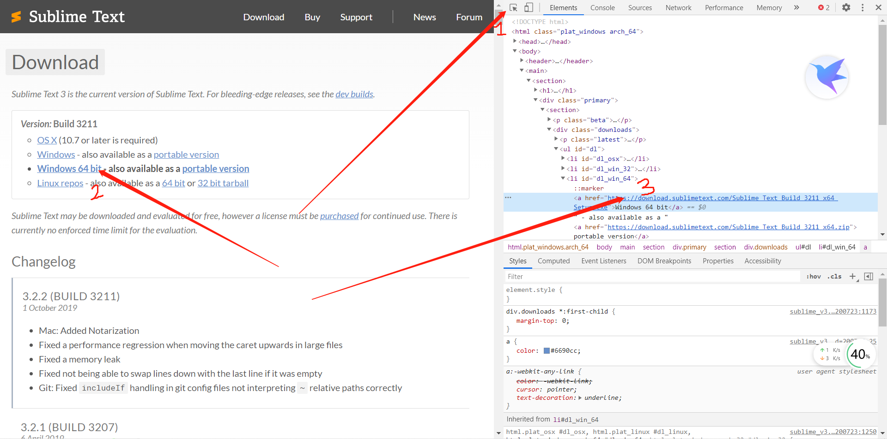Open the Network tab
Image resolution: width=887 pixels, height=439 pixels.
(x=678, y=8)
